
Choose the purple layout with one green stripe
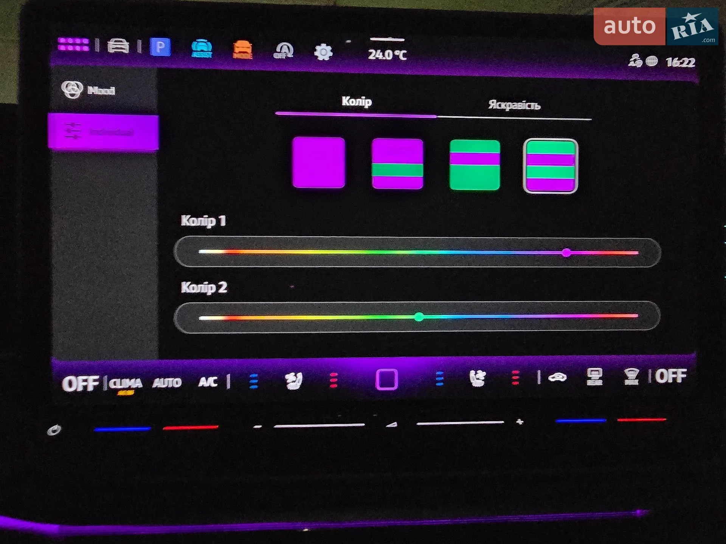(x=397, y=164)
